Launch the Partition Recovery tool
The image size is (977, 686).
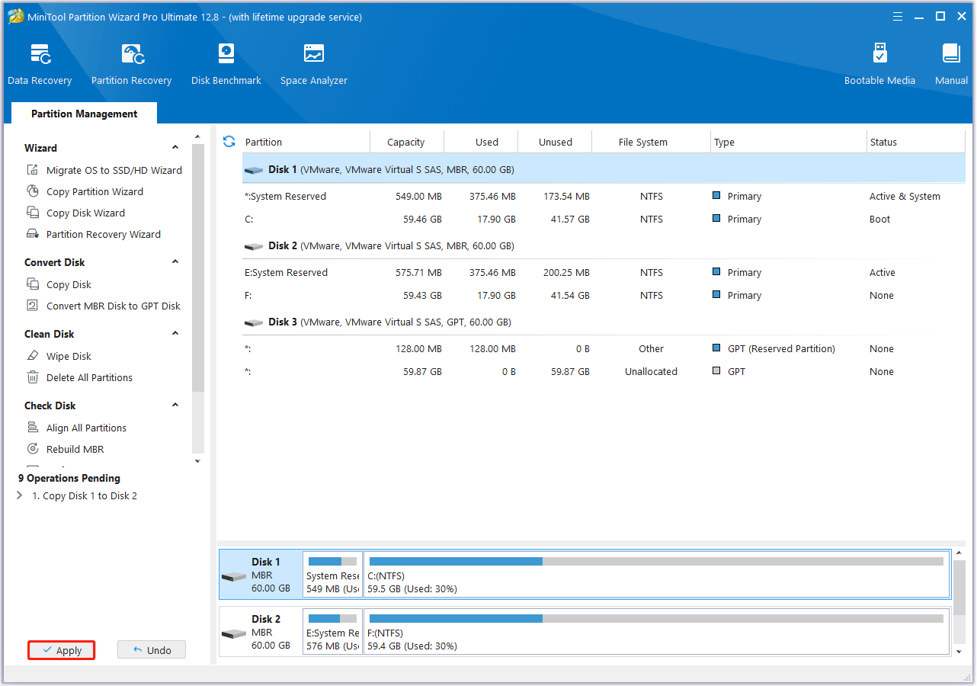[x=131, y=65]
